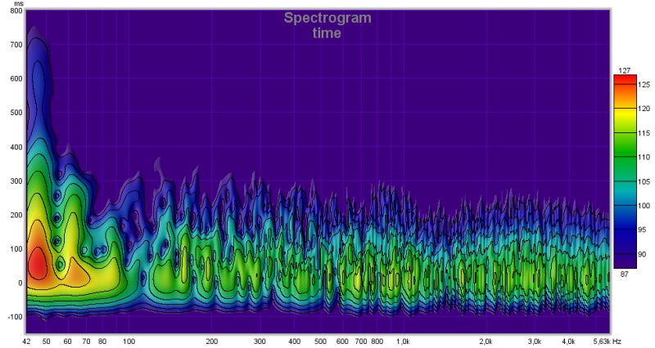The width and height of the screenshot is (655, 348).
Task: Click the 2,0k label on the frequency axis
Action: [x=486, y=341]
